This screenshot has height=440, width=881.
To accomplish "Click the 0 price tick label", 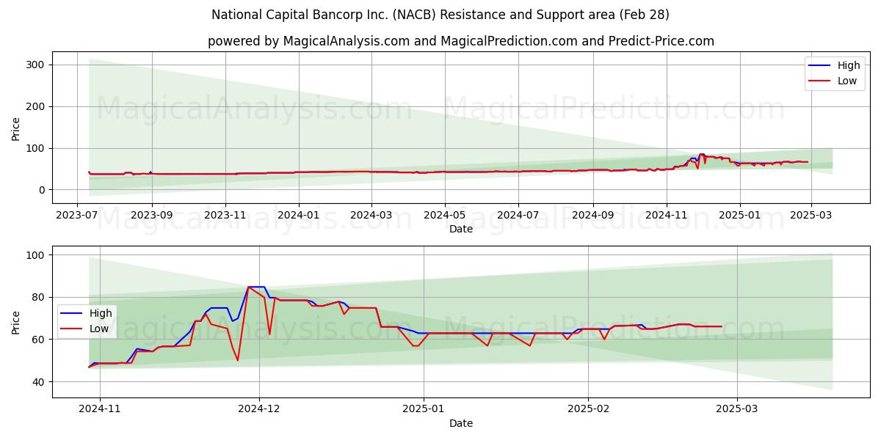I will 43,190.
